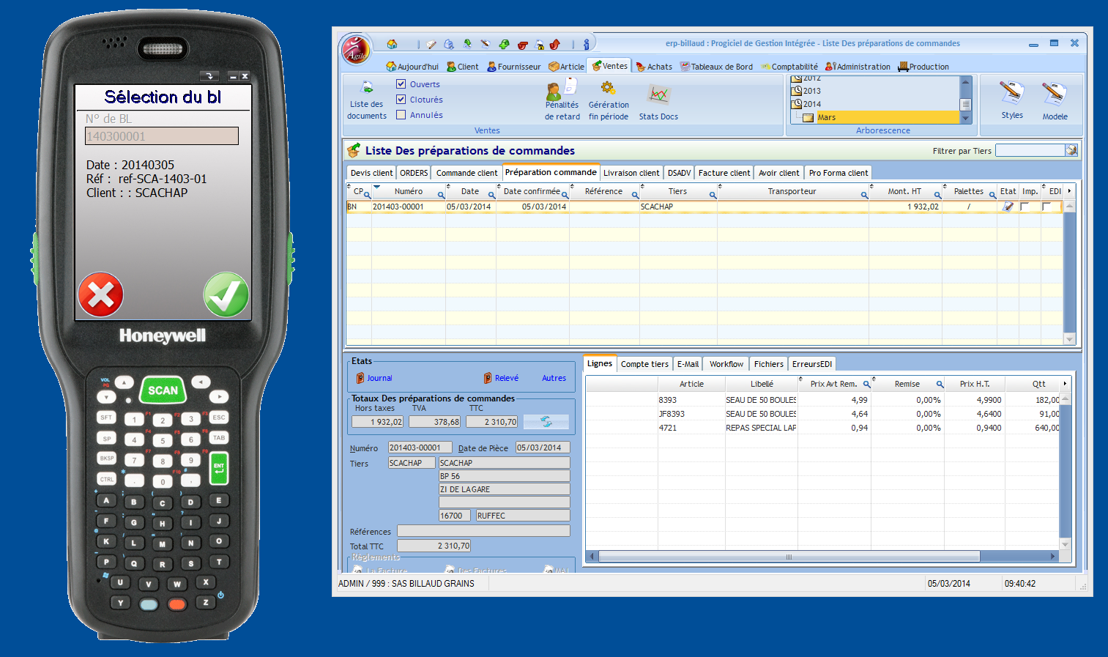Viewport: 1108px width, 657px height.
Task: Switch to the Compte tiers tab
Action: (644, 364)
